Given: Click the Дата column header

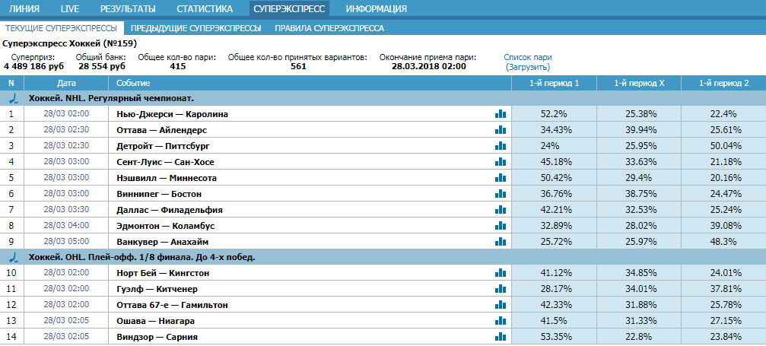Looking at the screenshot, I should pos(66,83).
